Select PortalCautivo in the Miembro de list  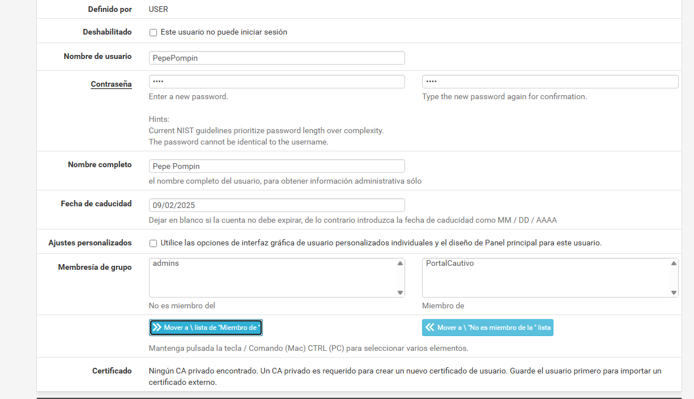[450, 264]
